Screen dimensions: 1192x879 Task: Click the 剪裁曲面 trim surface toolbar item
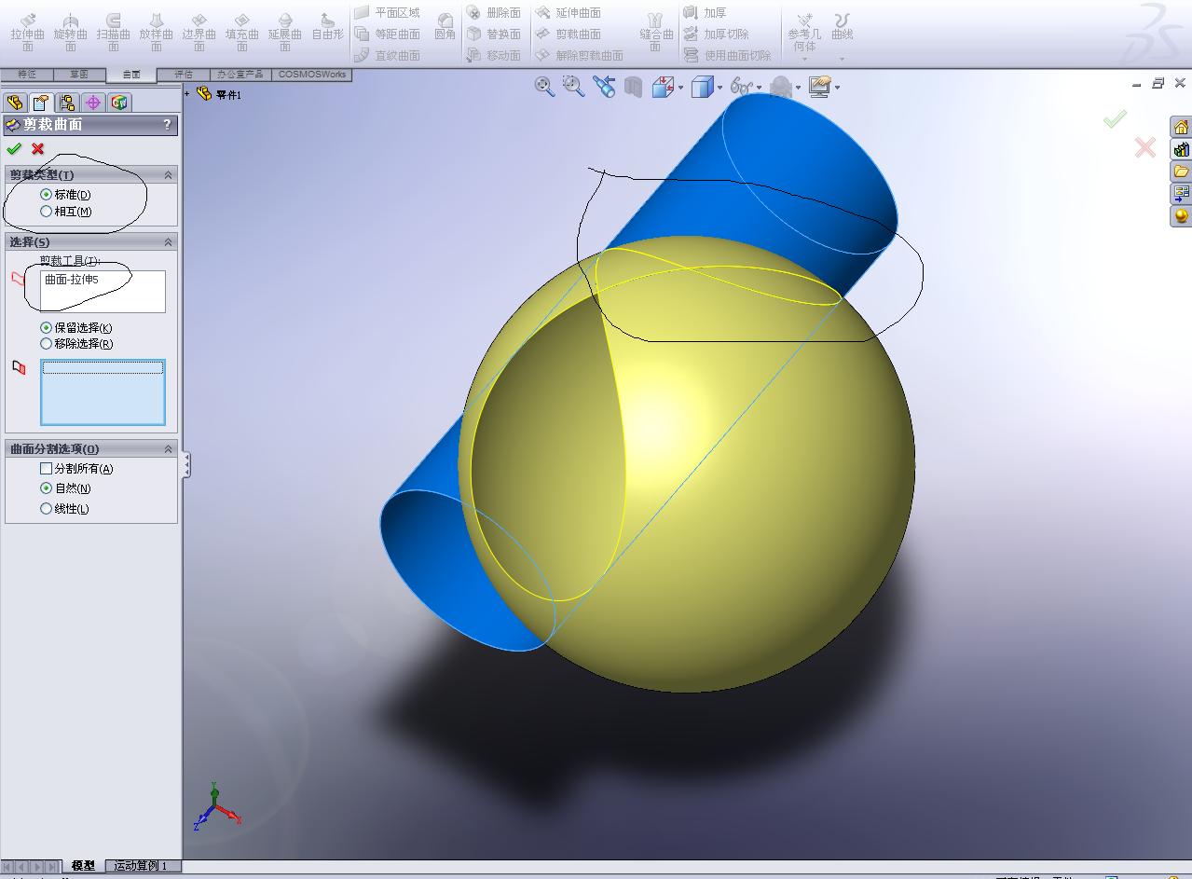[x=568, y=34]
